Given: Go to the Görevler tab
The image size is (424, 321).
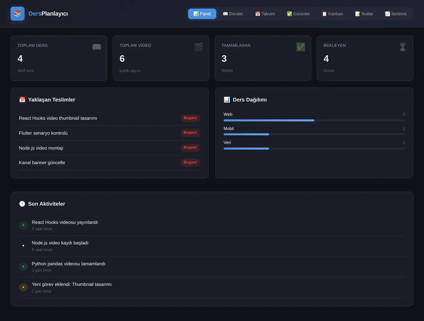Looking at the screenshot, I should point(298,14).
